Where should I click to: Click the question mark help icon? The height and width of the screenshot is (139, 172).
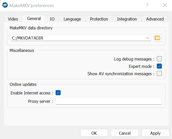point(147,5)
